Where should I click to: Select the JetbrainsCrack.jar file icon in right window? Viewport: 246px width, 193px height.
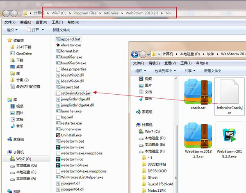(230, 92)
